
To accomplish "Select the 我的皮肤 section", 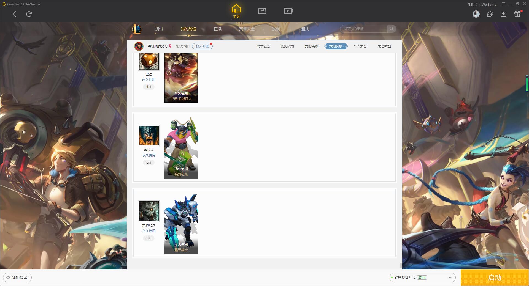I will pos(336,46).
